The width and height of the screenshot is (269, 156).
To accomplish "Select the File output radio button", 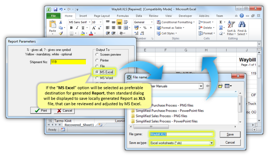I will (97, 66).
